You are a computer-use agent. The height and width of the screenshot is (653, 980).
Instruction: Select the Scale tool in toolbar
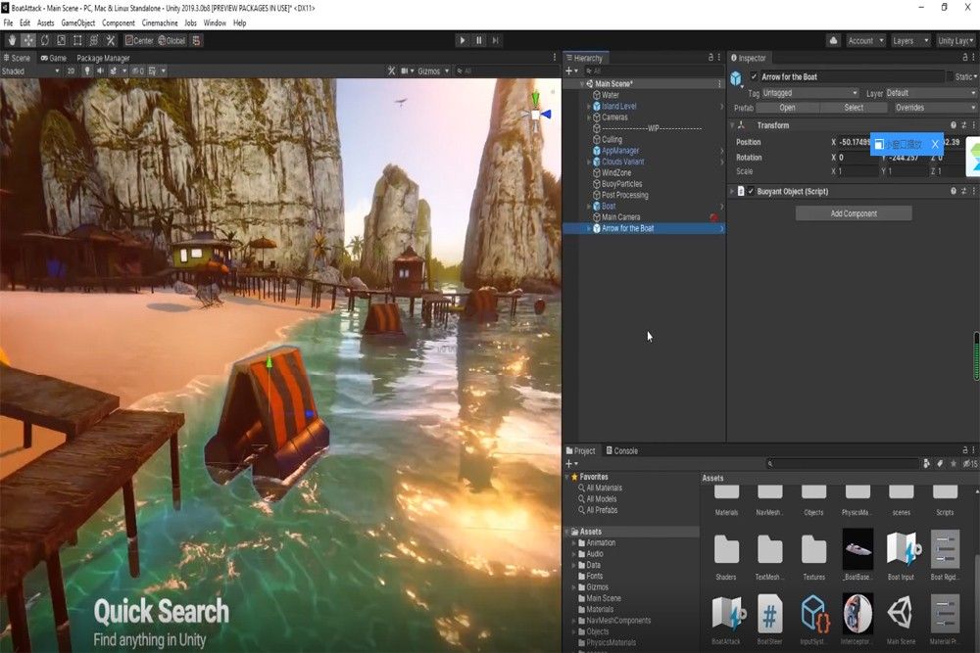click(61, 40)
